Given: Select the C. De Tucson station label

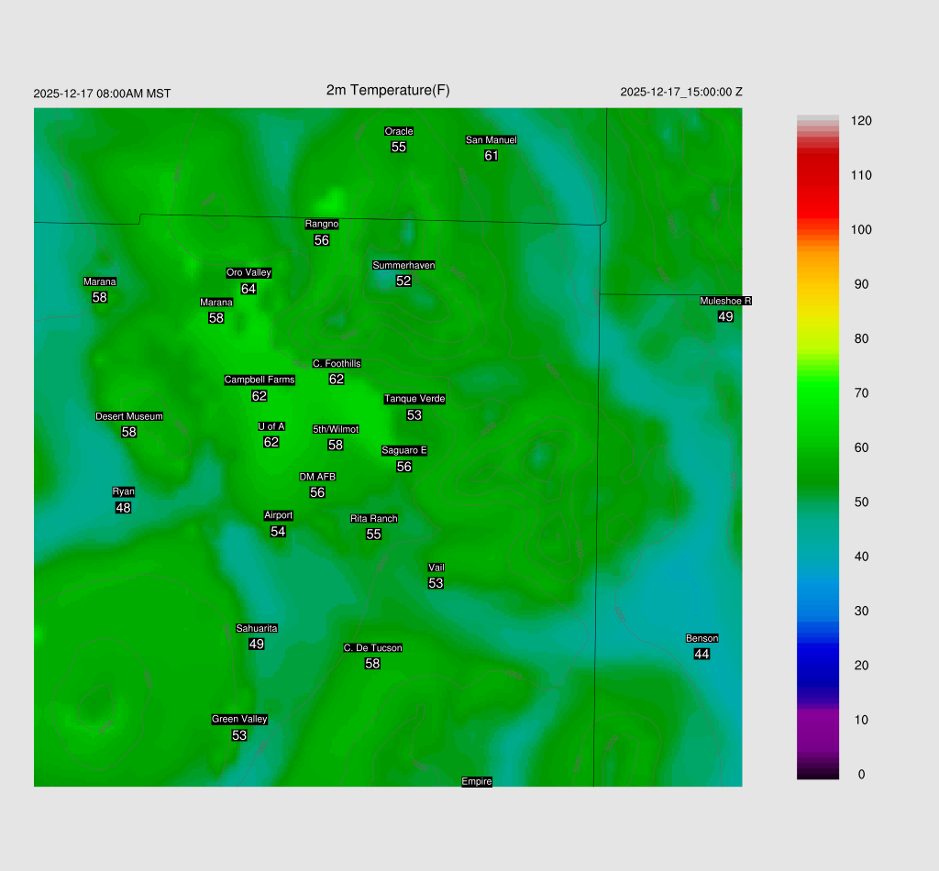Looking at the screenshot, I should (372, 647).
